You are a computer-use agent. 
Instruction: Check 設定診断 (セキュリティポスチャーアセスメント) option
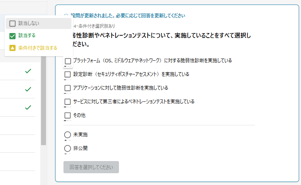[x=68, y=74]
